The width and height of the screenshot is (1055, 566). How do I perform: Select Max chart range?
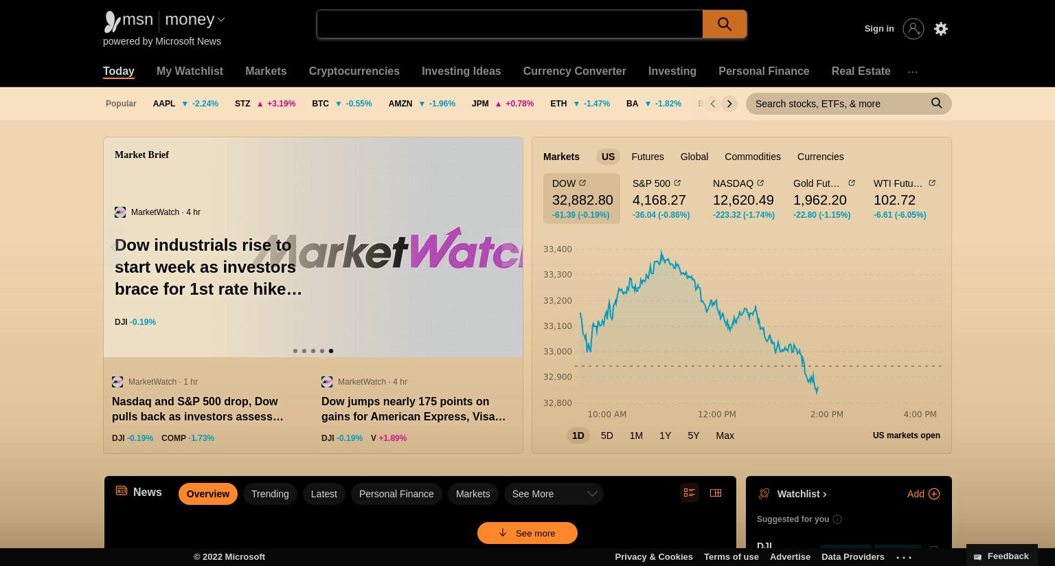[725, 435]
